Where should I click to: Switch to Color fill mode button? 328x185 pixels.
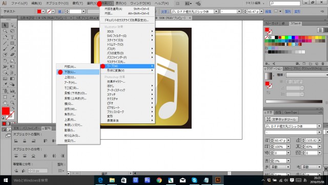coord(4,124)
